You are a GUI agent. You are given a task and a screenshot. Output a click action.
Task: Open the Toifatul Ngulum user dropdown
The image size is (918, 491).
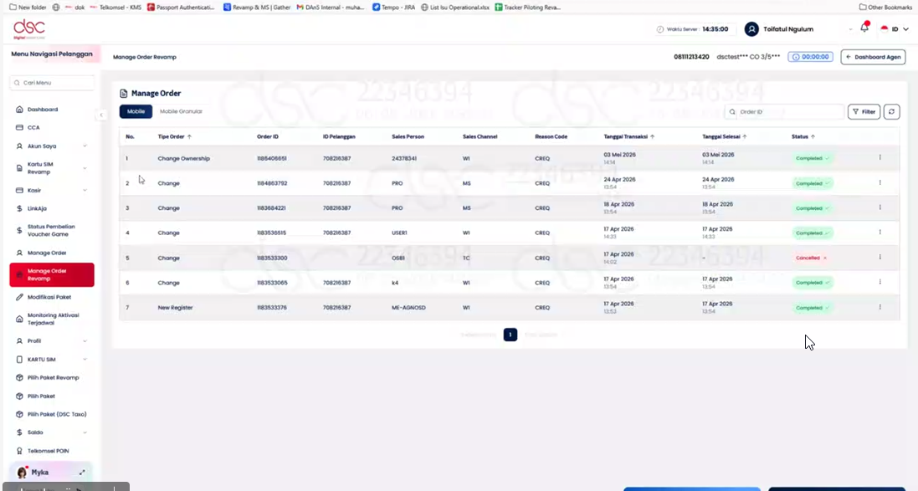tap(850, 29)
